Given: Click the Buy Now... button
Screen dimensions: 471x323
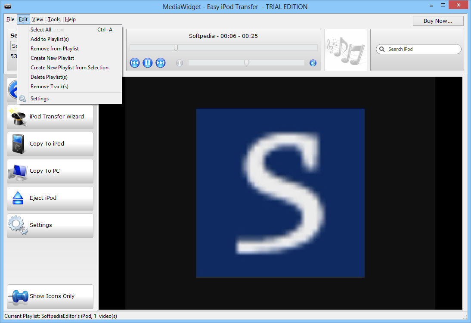Looking at the screenshot, I should (x=438, y=21).
